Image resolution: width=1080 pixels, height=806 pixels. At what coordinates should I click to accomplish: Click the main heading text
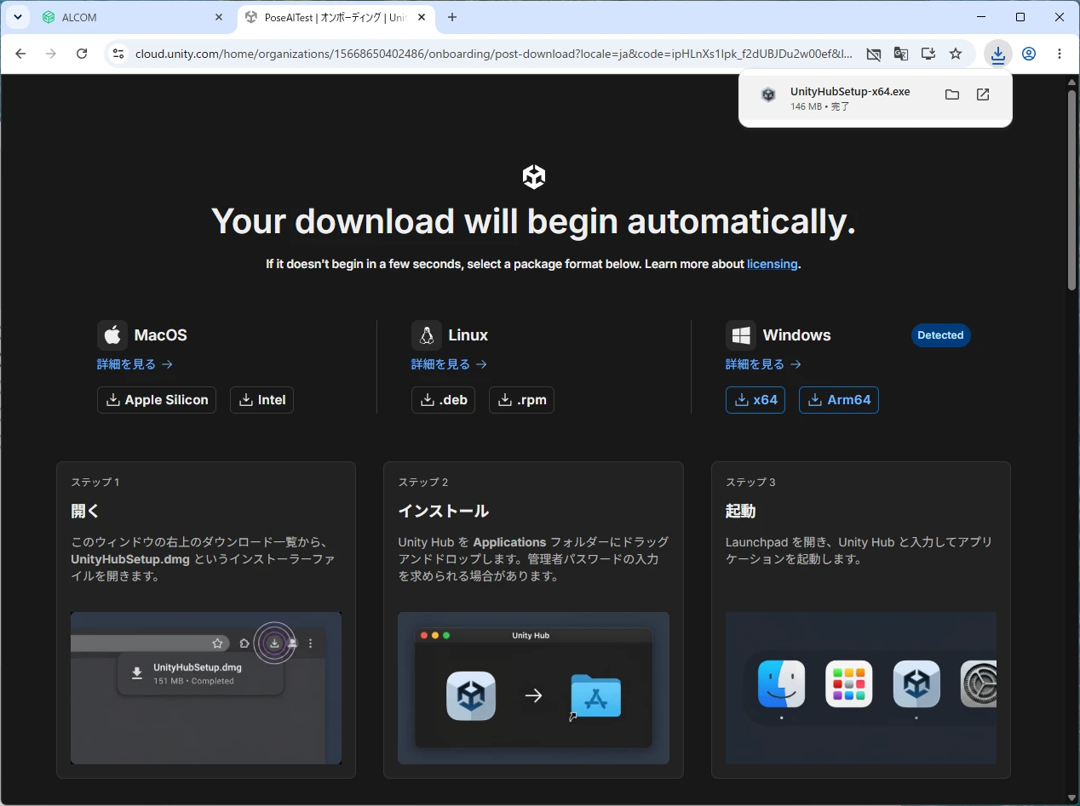point(533,221)
